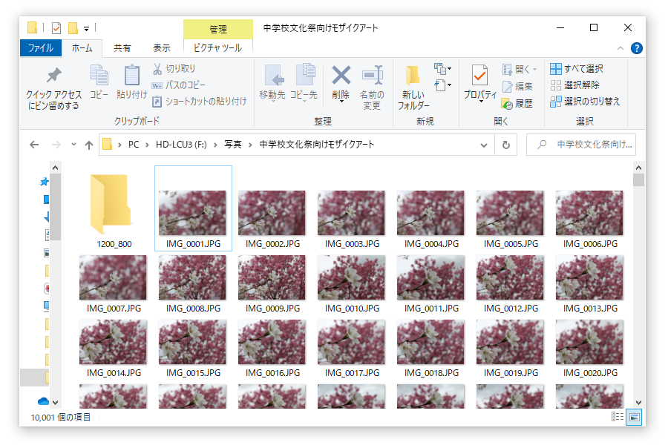Click the Manage (管理) contextual tab
668x445 pixels.
[x=218, y=30]
